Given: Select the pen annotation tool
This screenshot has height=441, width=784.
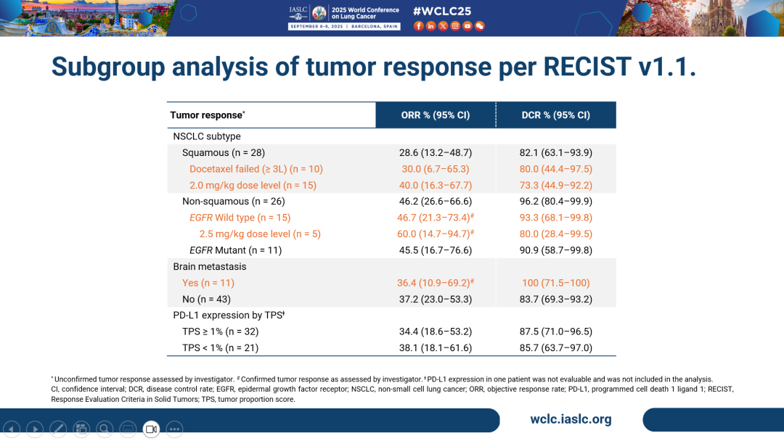Looking at the screenshot, I should tap(58, 429).
